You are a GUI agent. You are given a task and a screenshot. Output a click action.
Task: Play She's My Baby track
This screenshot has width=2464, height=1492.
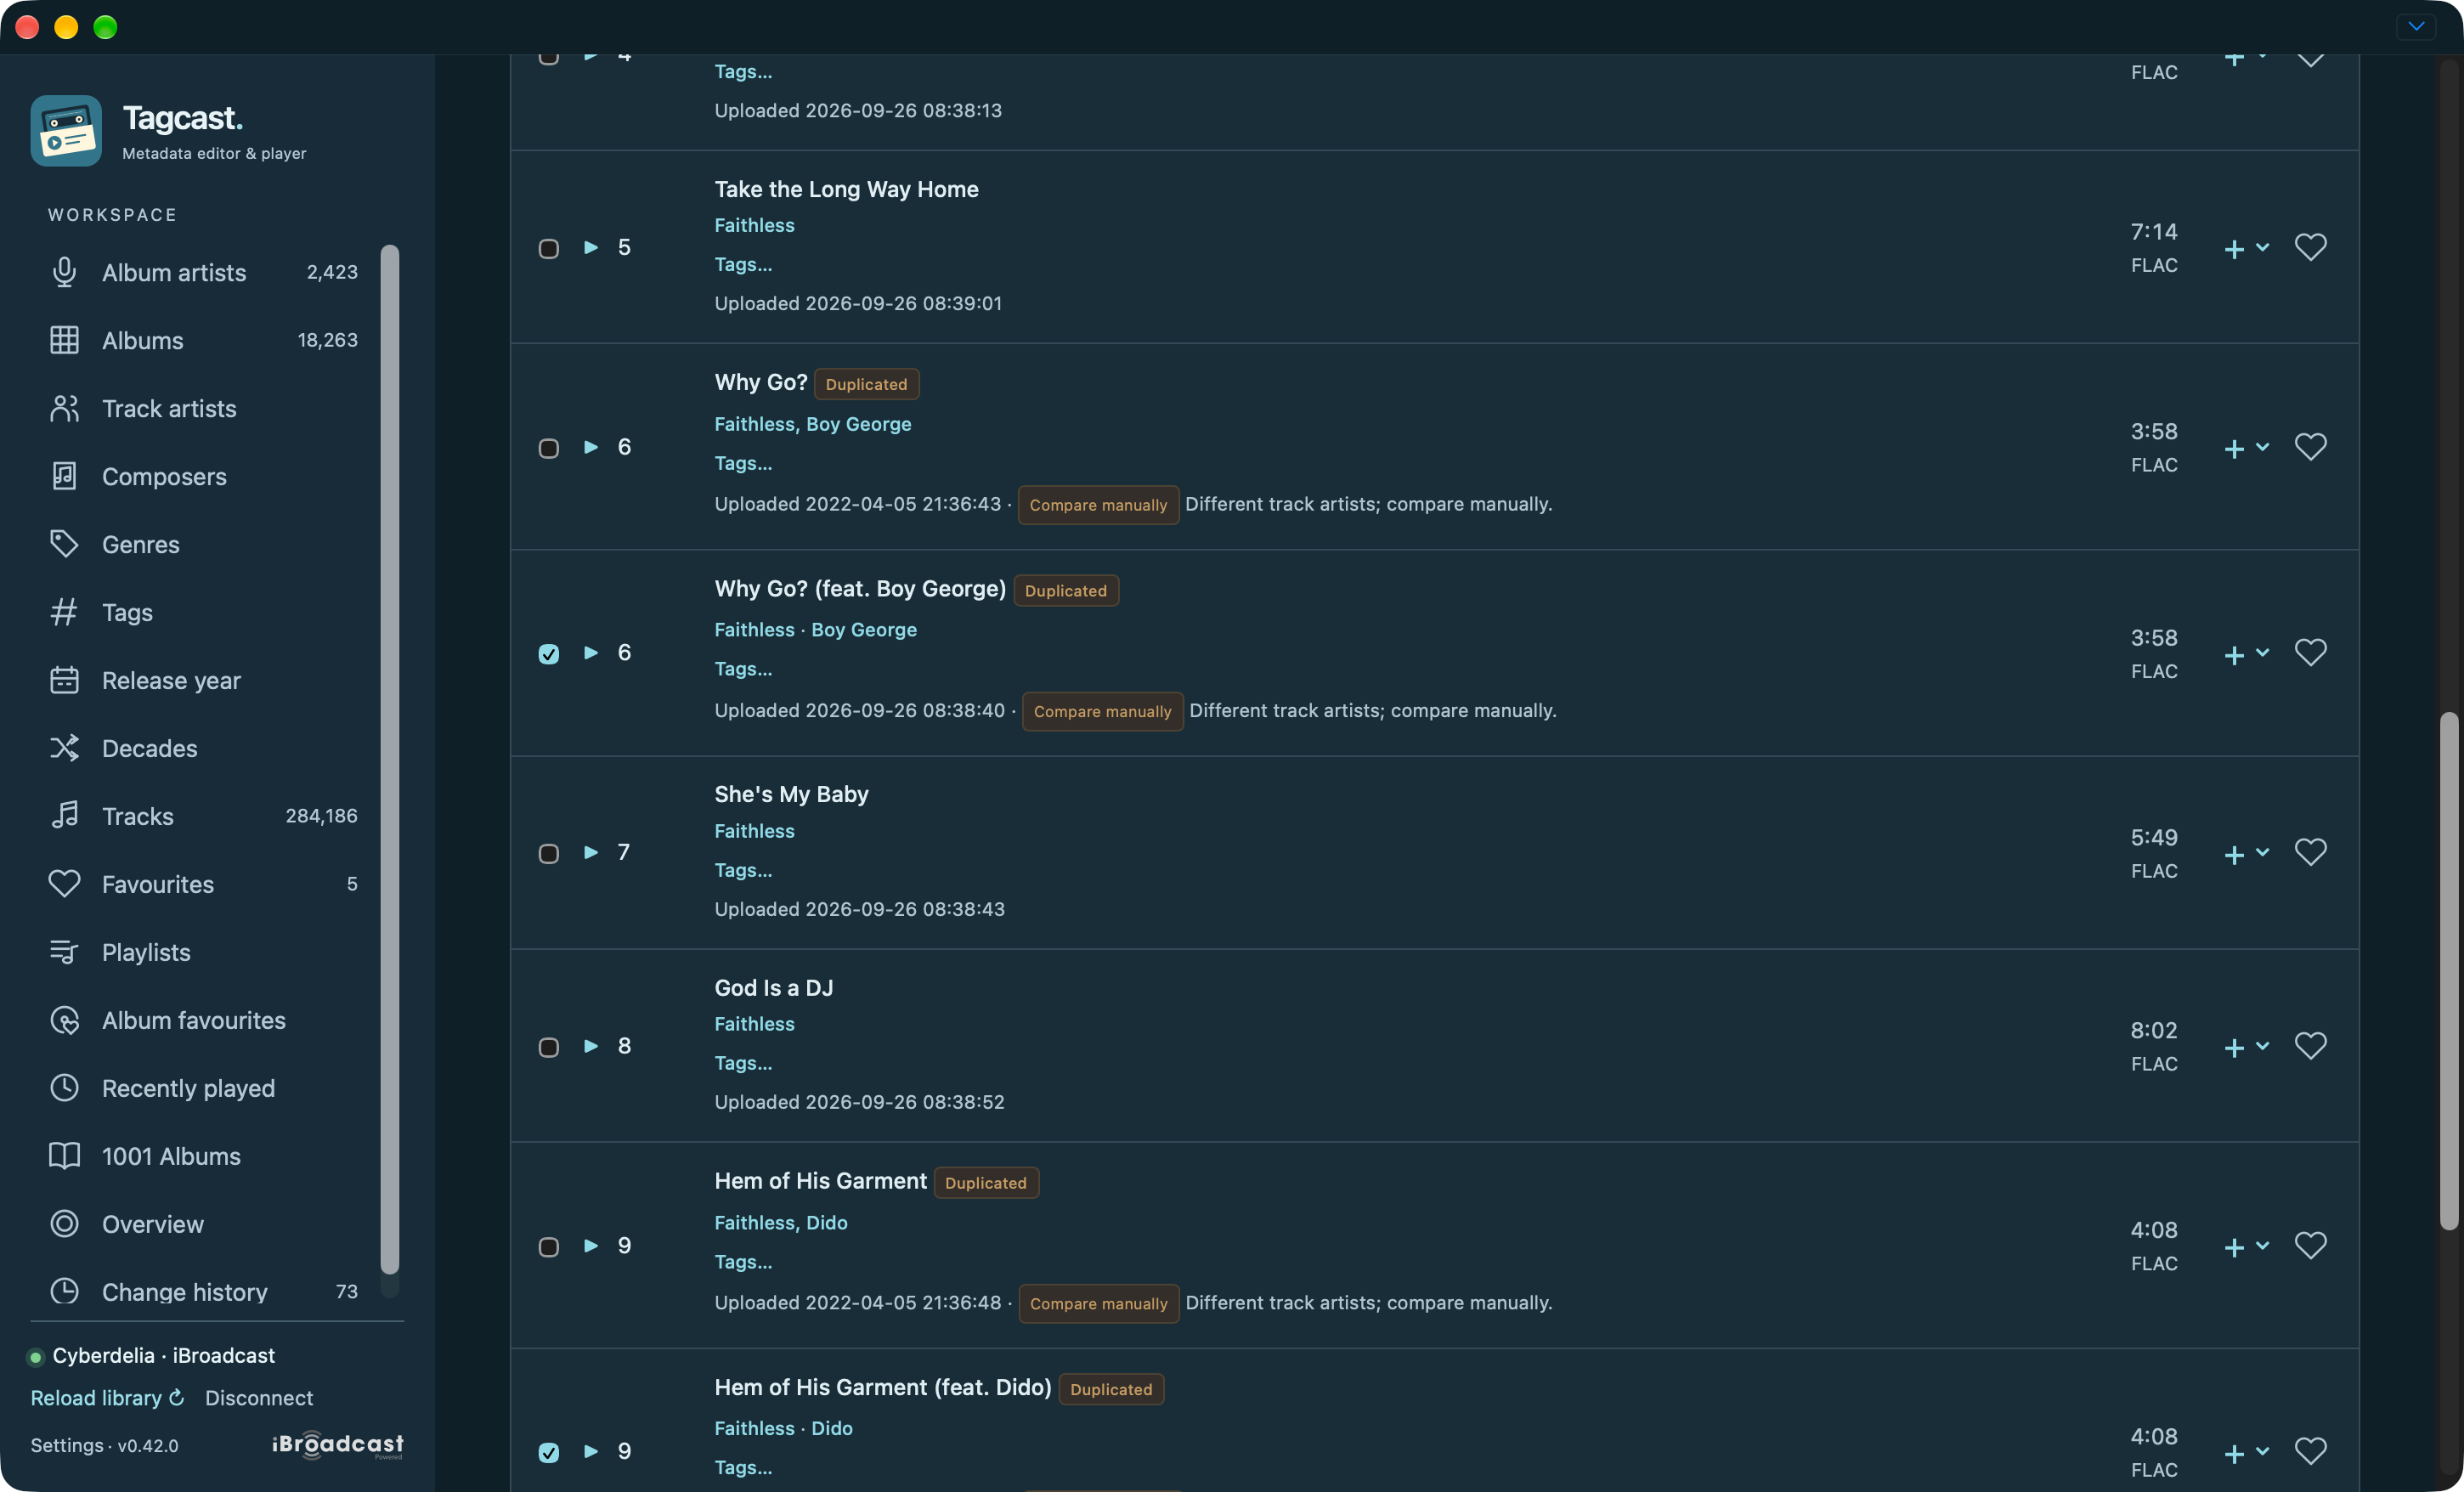(x=591, y=852)
